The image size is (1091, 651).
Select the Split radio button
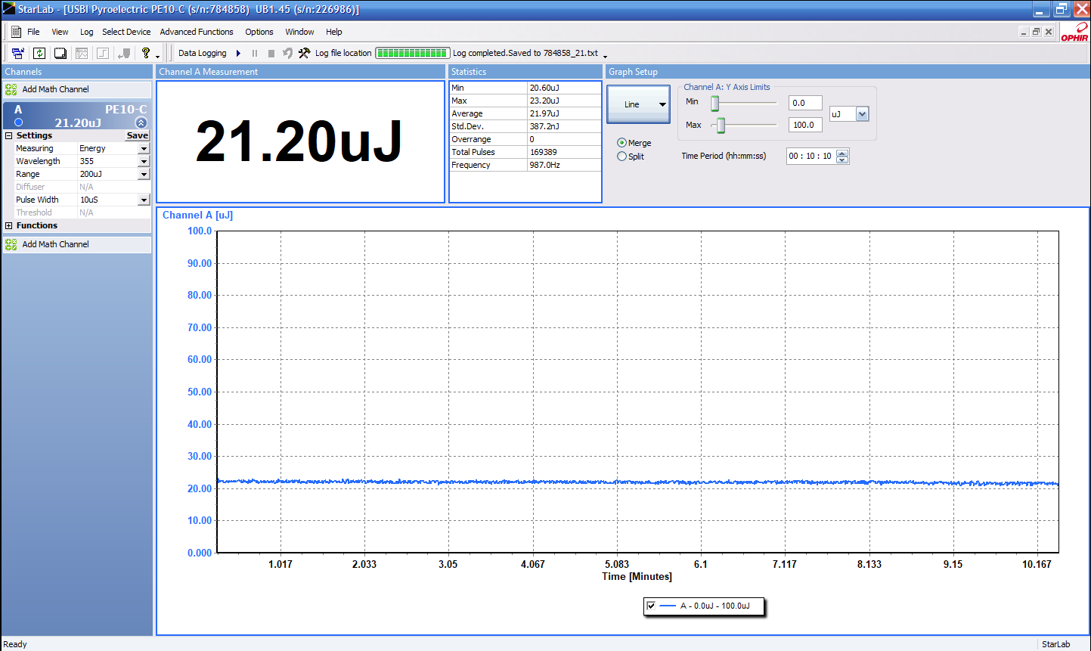tap(621, 157)
